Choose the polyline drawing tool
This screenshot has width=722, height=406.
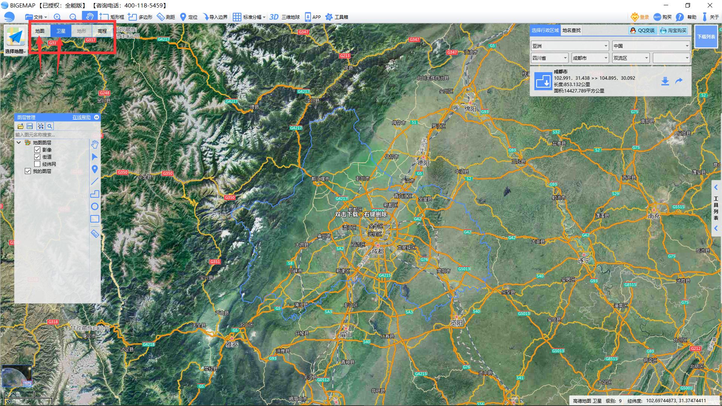coord(95,182)
